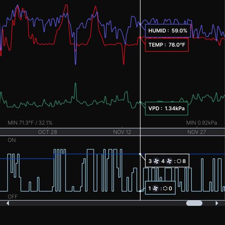Click the NOV 12 date label

122,132
